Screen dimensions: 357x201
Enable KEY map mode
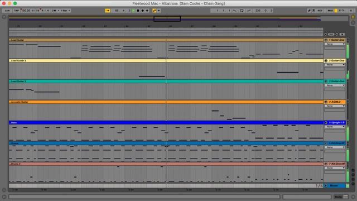pos(320,11)
